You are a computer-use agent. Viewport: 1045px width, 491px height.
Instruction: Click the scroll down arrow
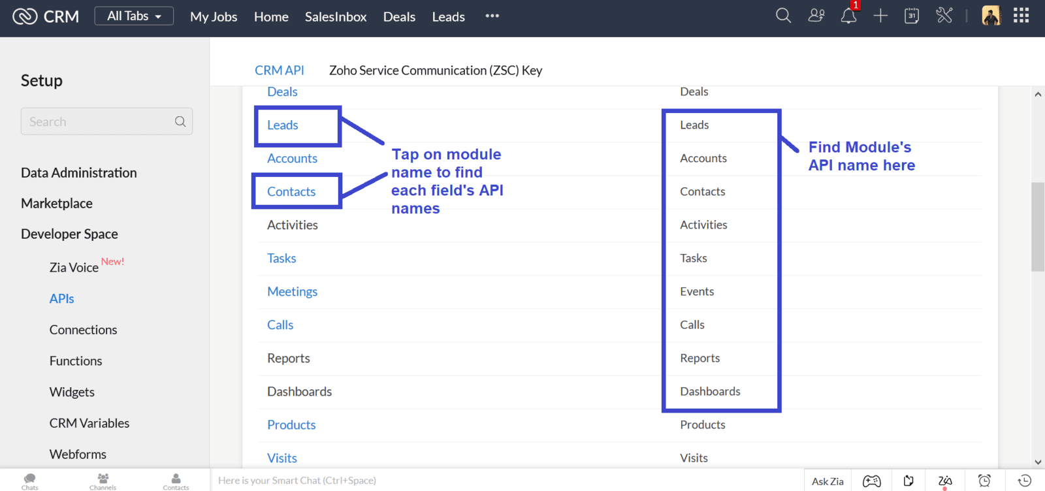click(x=1038, y=462)
